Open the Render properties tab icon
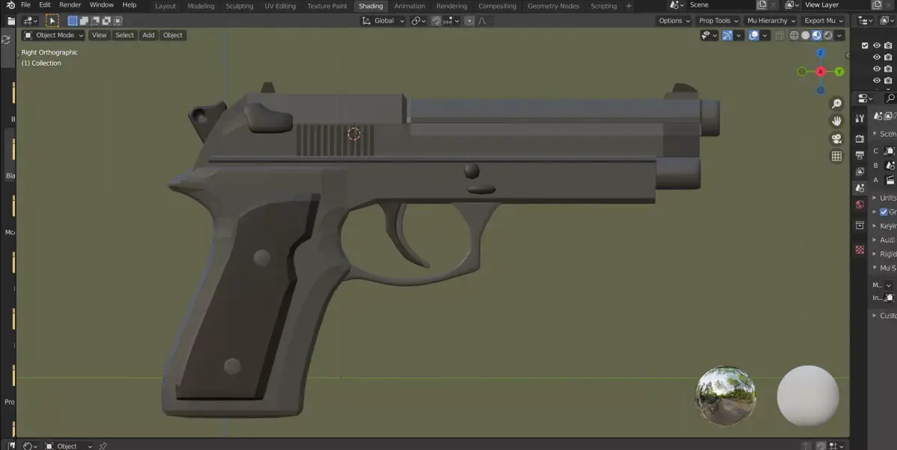 point(860,138)
